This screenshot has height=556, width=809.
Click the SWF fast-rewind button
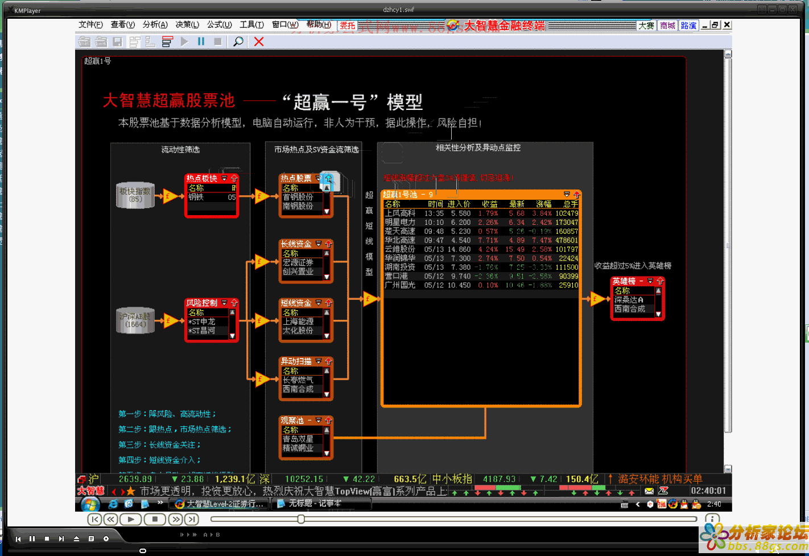point(110,519)
